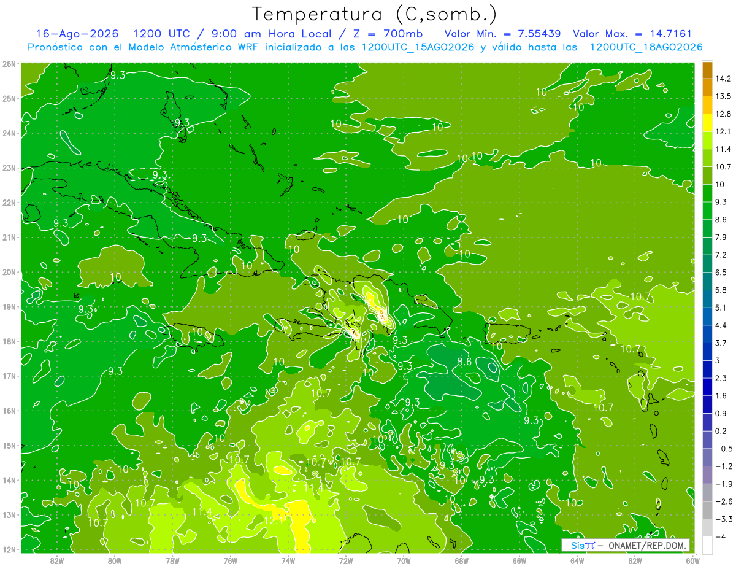Click the "12.1" contour label on map
Image resolution: width=736 pixels, height=569 pixels.
tap(274, 521)
